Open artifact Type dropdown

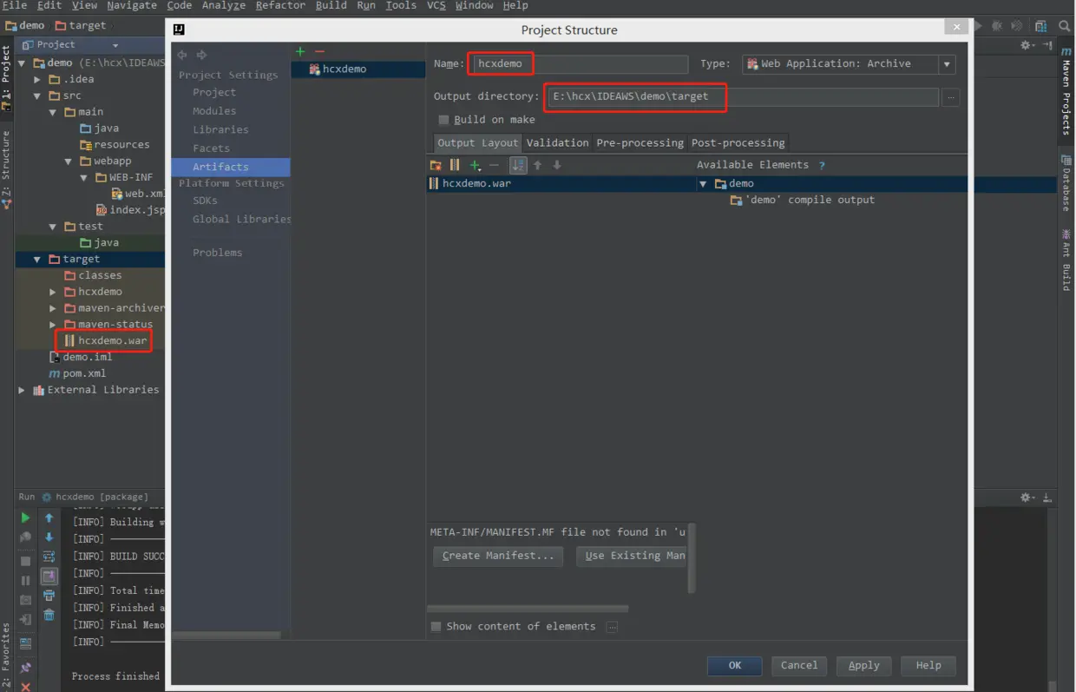click(x=947, y=64)
